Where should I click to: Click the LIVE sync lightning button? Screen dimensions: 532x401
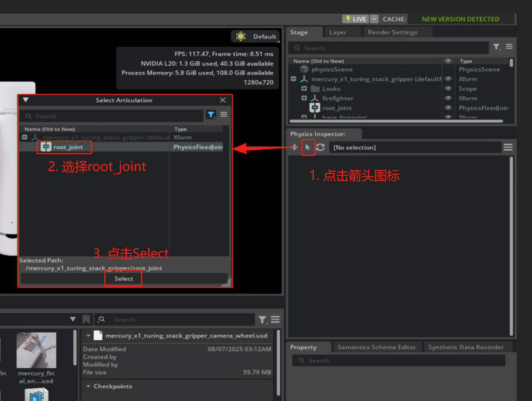[355, 19]
